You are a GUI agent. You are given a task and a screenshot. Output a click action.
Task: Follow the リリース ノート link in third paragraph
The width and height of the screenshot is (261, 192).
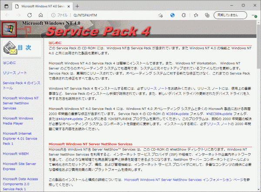point(155,89)
